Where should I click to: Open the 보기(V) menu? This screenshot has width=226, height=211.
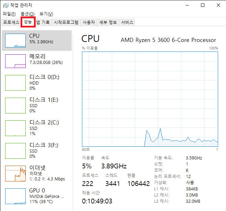[46, 14]
